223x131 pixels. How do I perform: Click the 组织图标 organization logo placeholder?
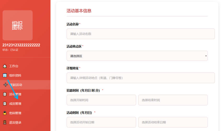click(17, 25)
